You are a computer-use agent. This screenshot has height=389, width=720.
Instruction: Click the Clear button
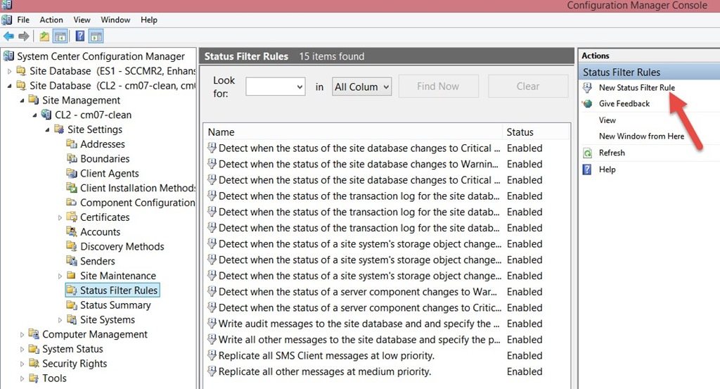[527, 86]
